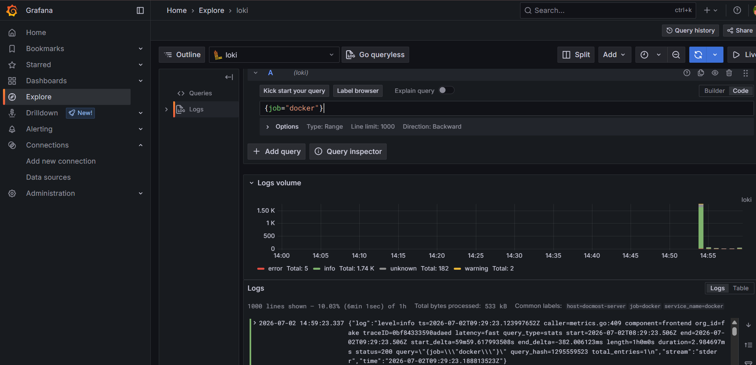Image resolution: width=756 pixels, height=365 pixels.
Task: Click into the LogQL query editor
Action: point(506,108)
